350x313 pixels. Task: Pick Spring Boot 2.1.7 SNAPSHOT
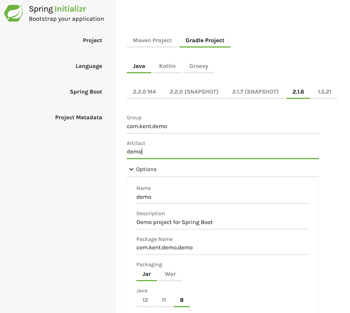255,92
